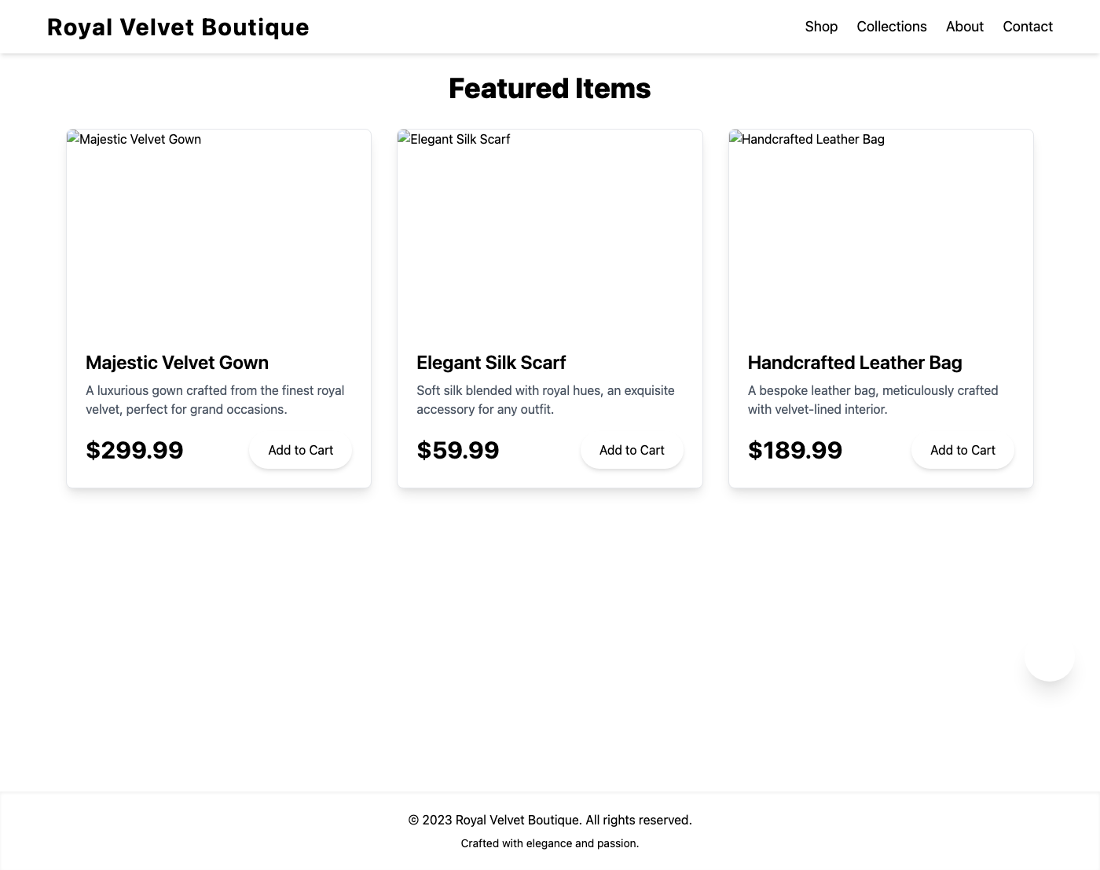Open the Collections menu item

891,26
